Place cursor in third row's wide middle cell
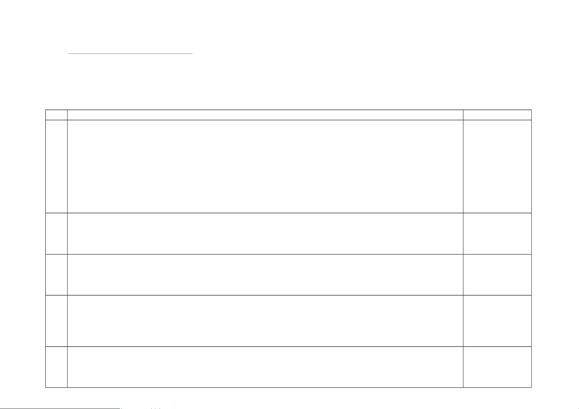Image resolution: width=579 pixels, height=409 pixels. (x=265, y=234)
